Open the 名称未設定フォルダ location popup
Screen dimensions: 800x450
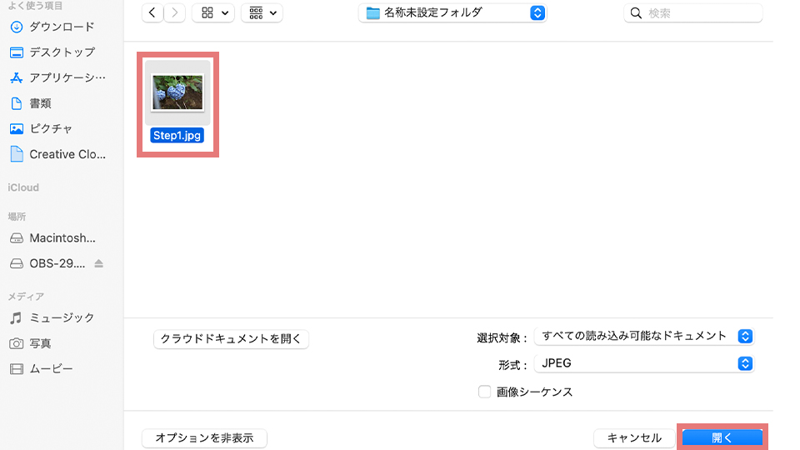click(452, 12)
